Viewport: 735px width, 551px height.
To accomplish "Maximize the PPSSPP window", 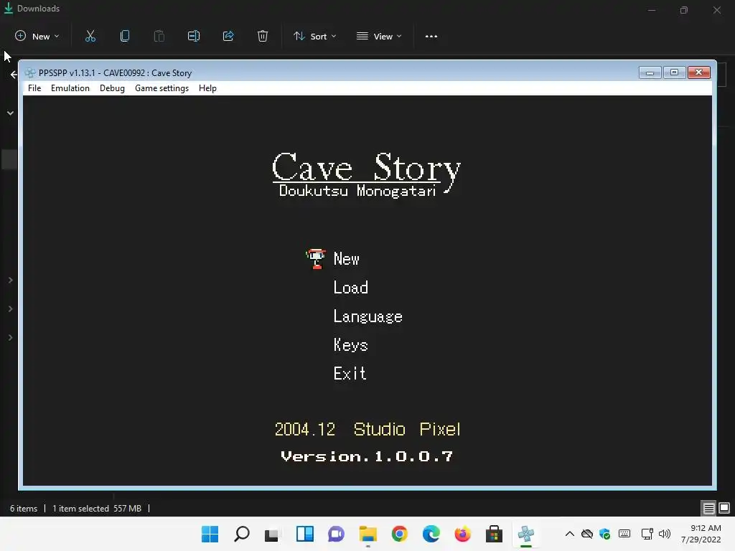I will click(x=674, y=72).
